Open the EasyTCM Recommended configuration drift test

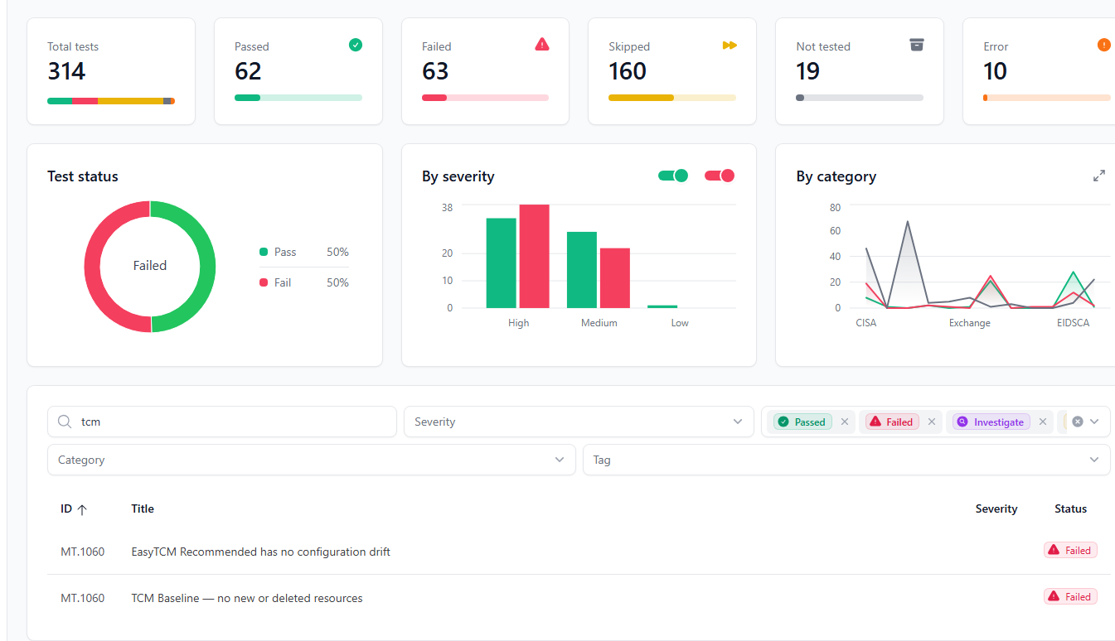[x=260, y=552]
